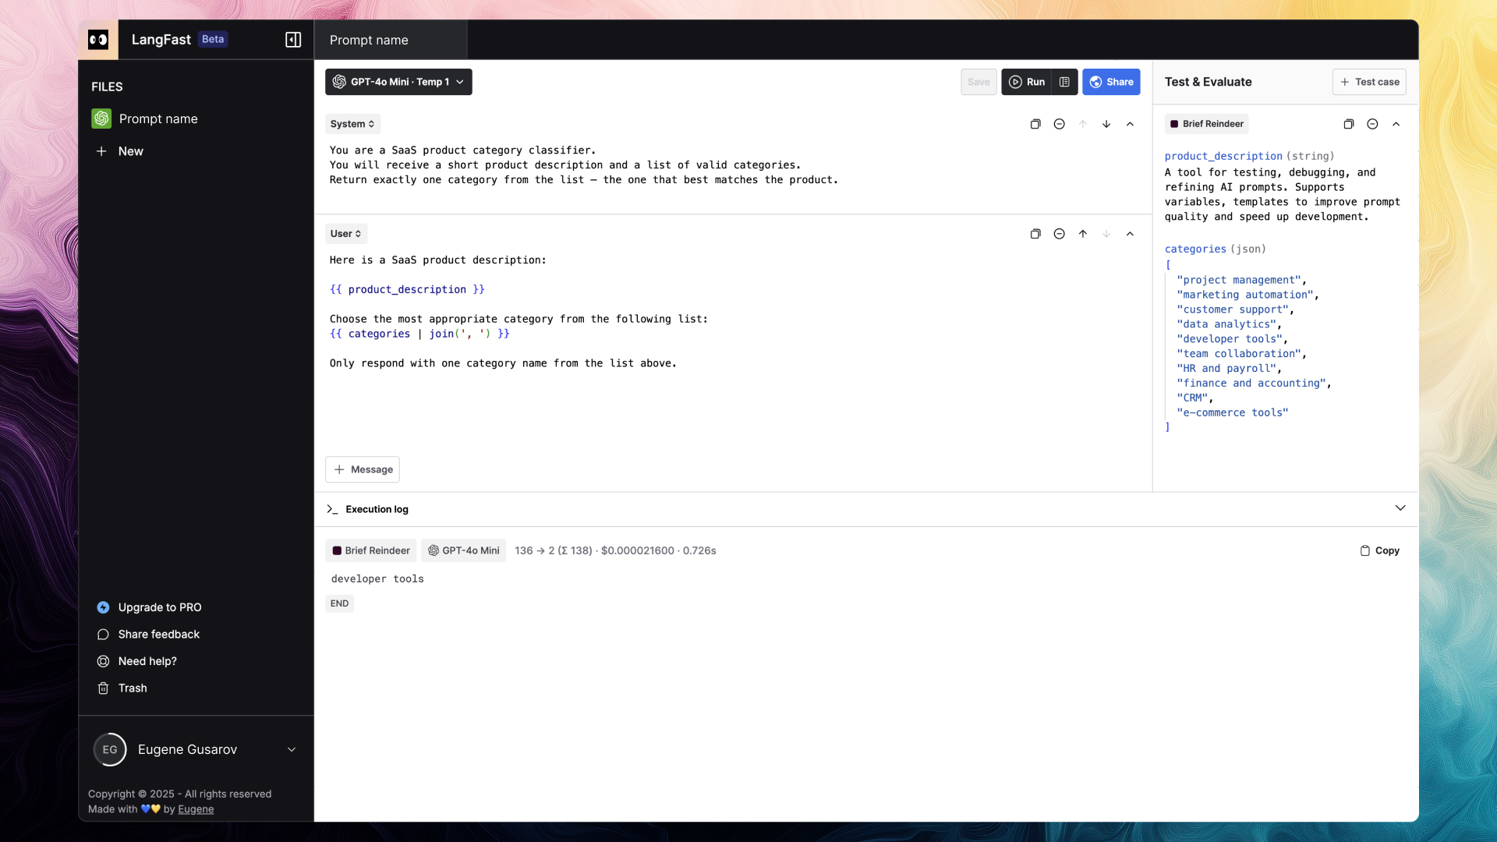Open GPT-4o Mini model dropdown
Viewport: 1497px width, 842px height.
click(x=398, y=82)
